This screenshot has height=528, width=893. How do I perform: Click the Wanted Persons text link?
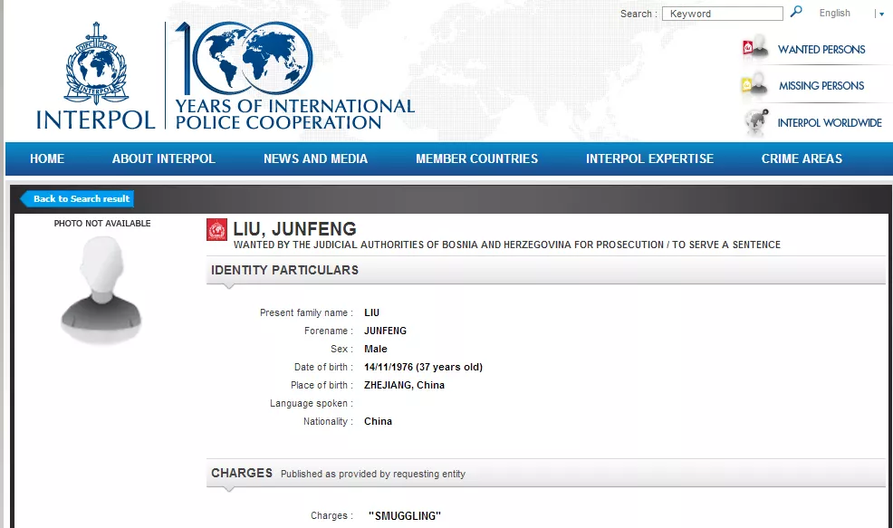[x=821, y=50]
